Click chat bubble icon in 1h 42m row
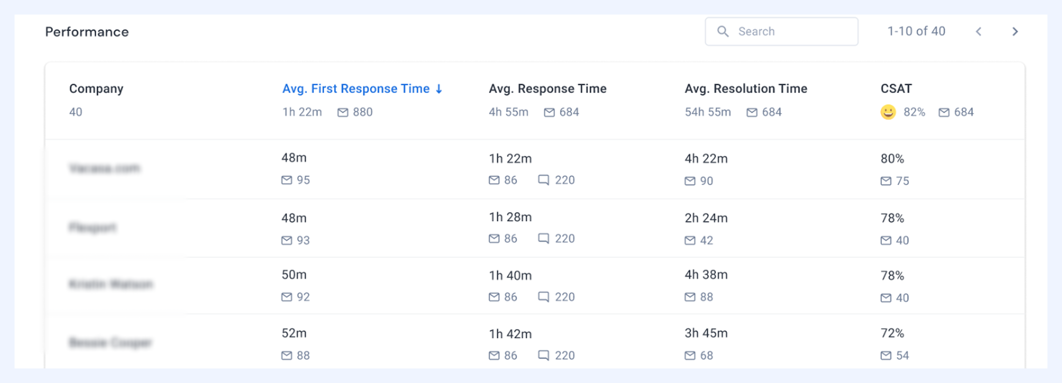1062x383 pixels. (543, 355)
